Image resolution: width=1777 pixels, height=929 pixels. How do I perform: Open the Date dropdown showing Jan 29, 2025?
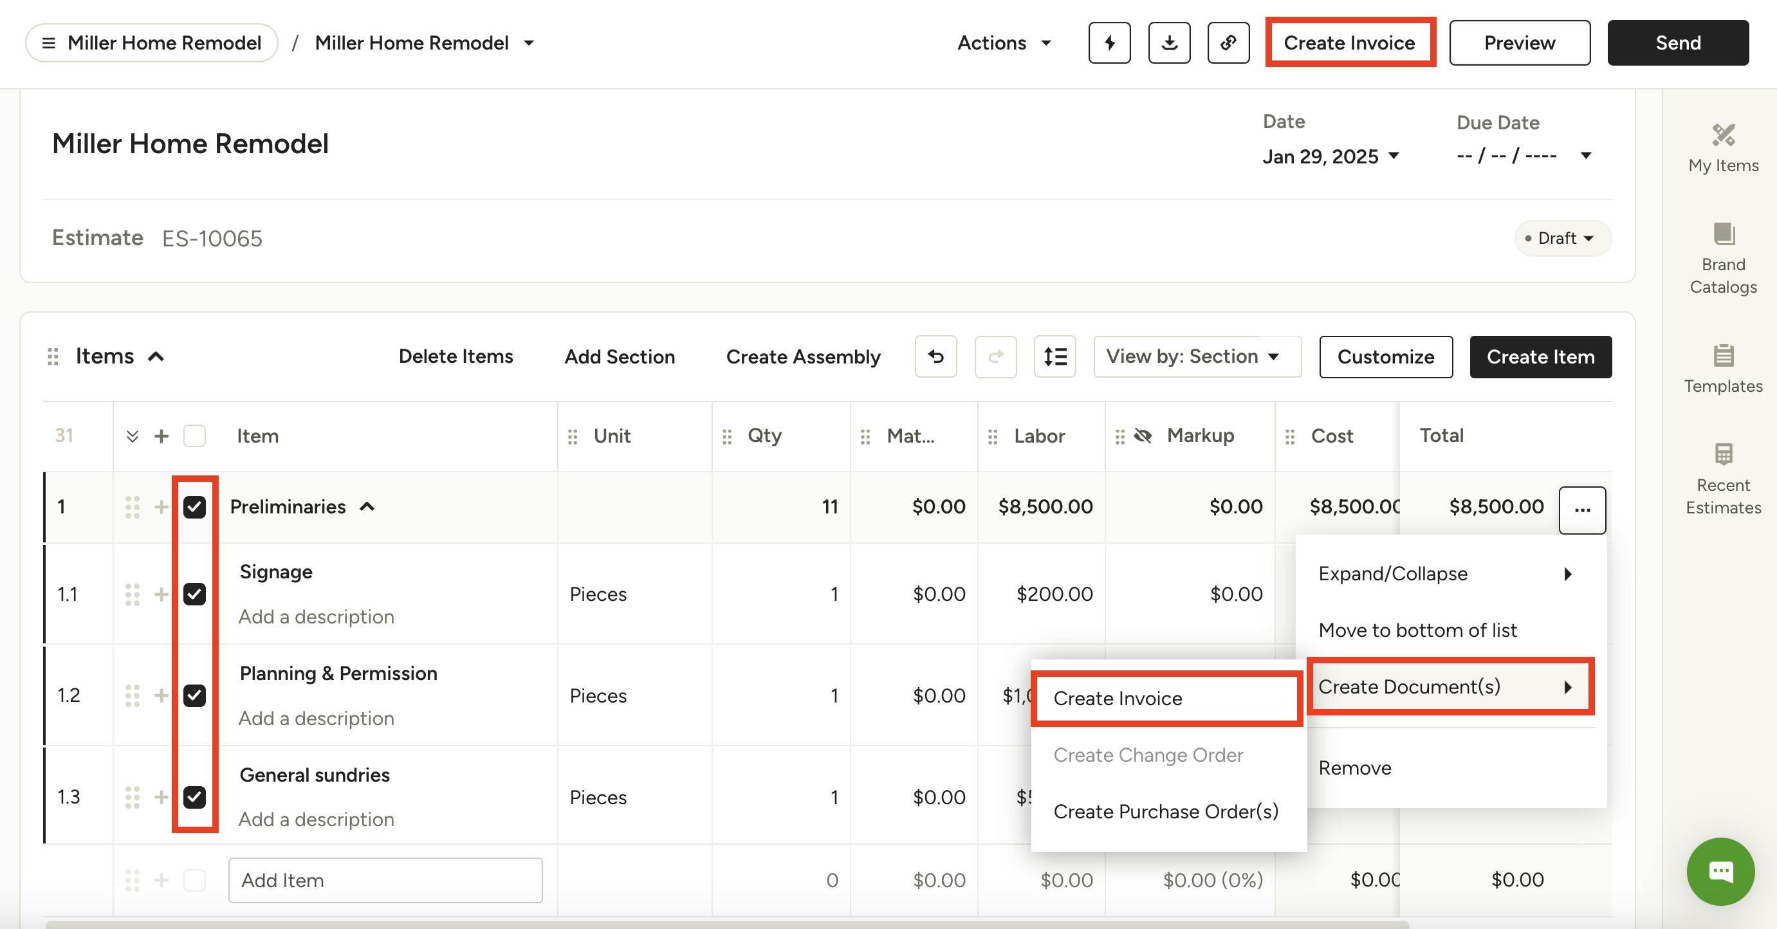click(1330, 156)
